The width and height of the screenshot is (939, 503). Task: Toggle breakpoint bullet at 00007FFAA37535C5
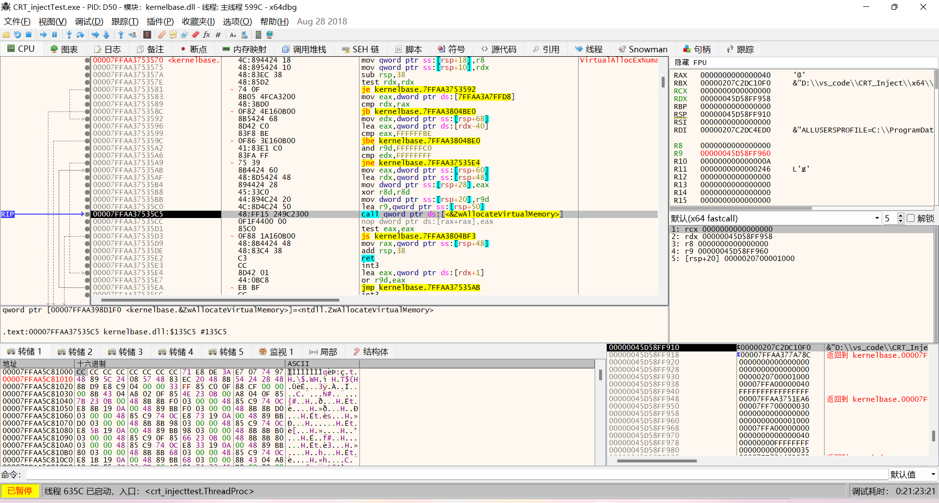pyautogui.click(x=87, y=214)
